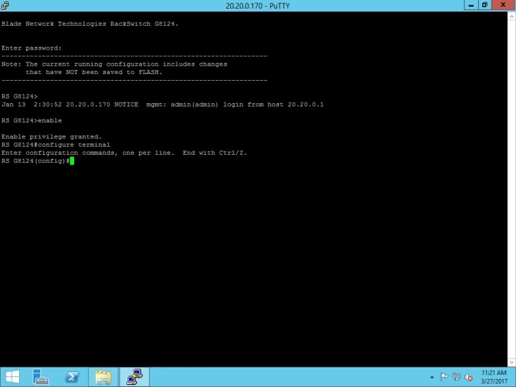The height and width of the screenshot is (387, 516).
Task: Click the network status tray icon
Action: tap(456, 377)
